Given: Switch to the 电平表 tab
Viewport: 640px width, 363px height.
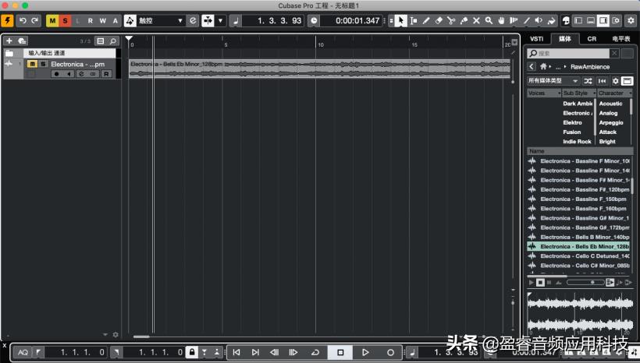Looking at the screenshot, I should 620,39.
